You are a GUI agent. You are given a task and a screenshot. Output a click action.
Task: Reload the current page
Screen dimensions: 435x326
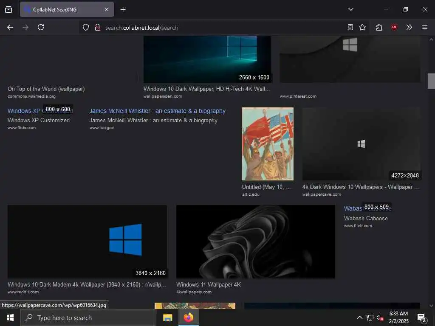coord(41,27)
